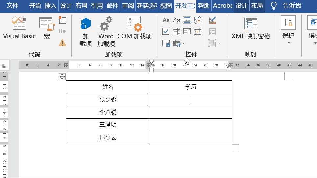Click the 邢少云 cell
Screen dimensions: 317x178
coord(108,137)
